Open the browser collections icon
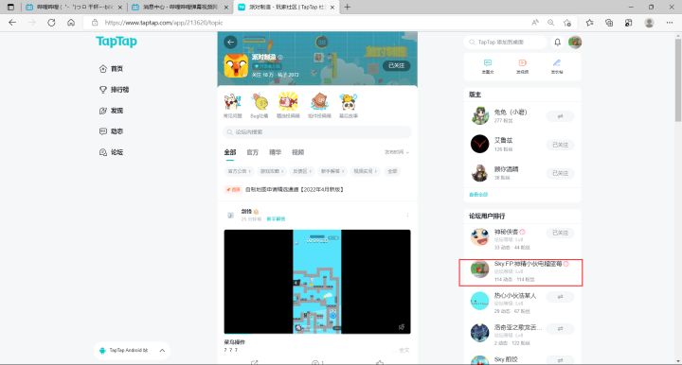Screen dimensions: 682x365 pyautogui.click(x=609, y=23)
